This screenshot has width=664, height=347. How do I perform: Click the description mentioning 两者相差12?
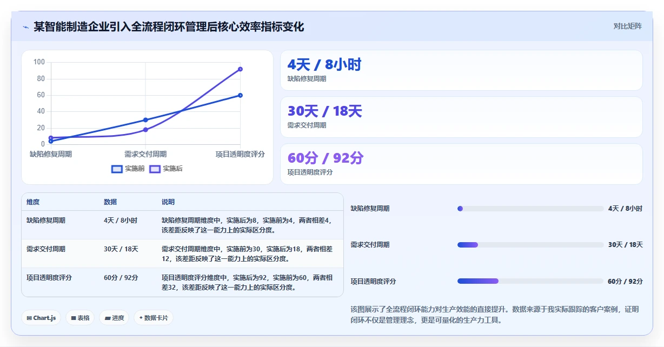point(248,253)
